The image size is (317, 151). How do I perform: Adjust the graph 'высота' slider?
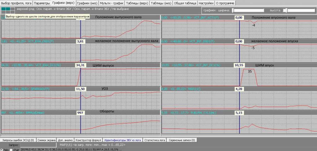pyautogui.click(x=299, y=10)
